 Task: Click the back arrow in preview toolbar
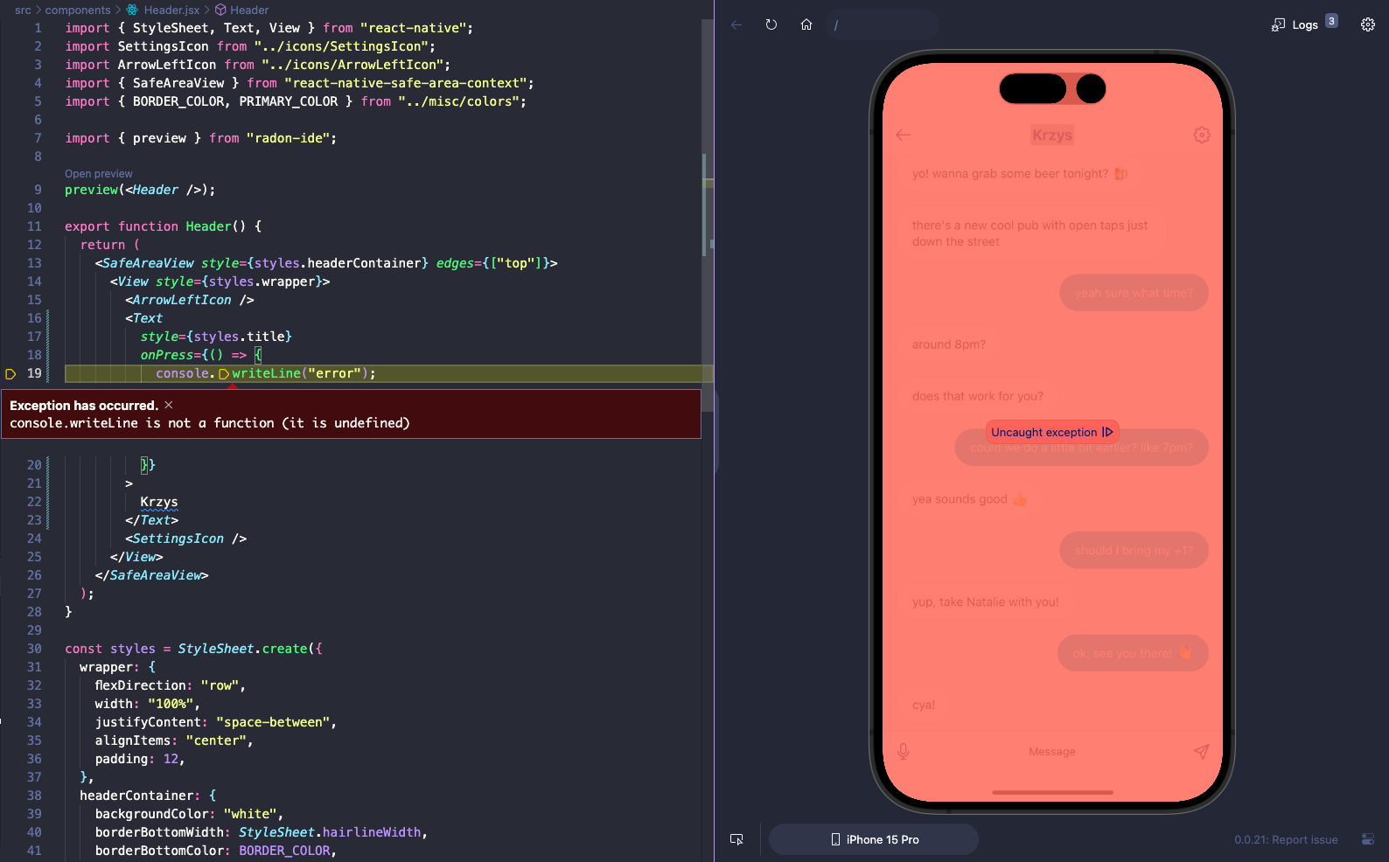point(736,24)
